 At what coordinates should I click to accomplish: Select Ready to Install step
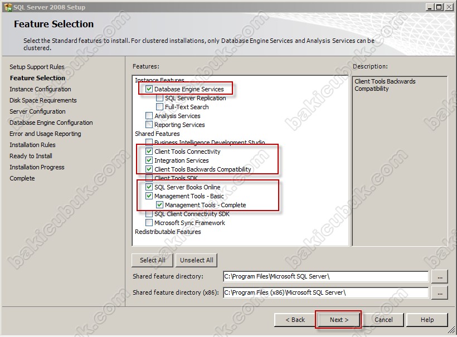tap(31, 156)
